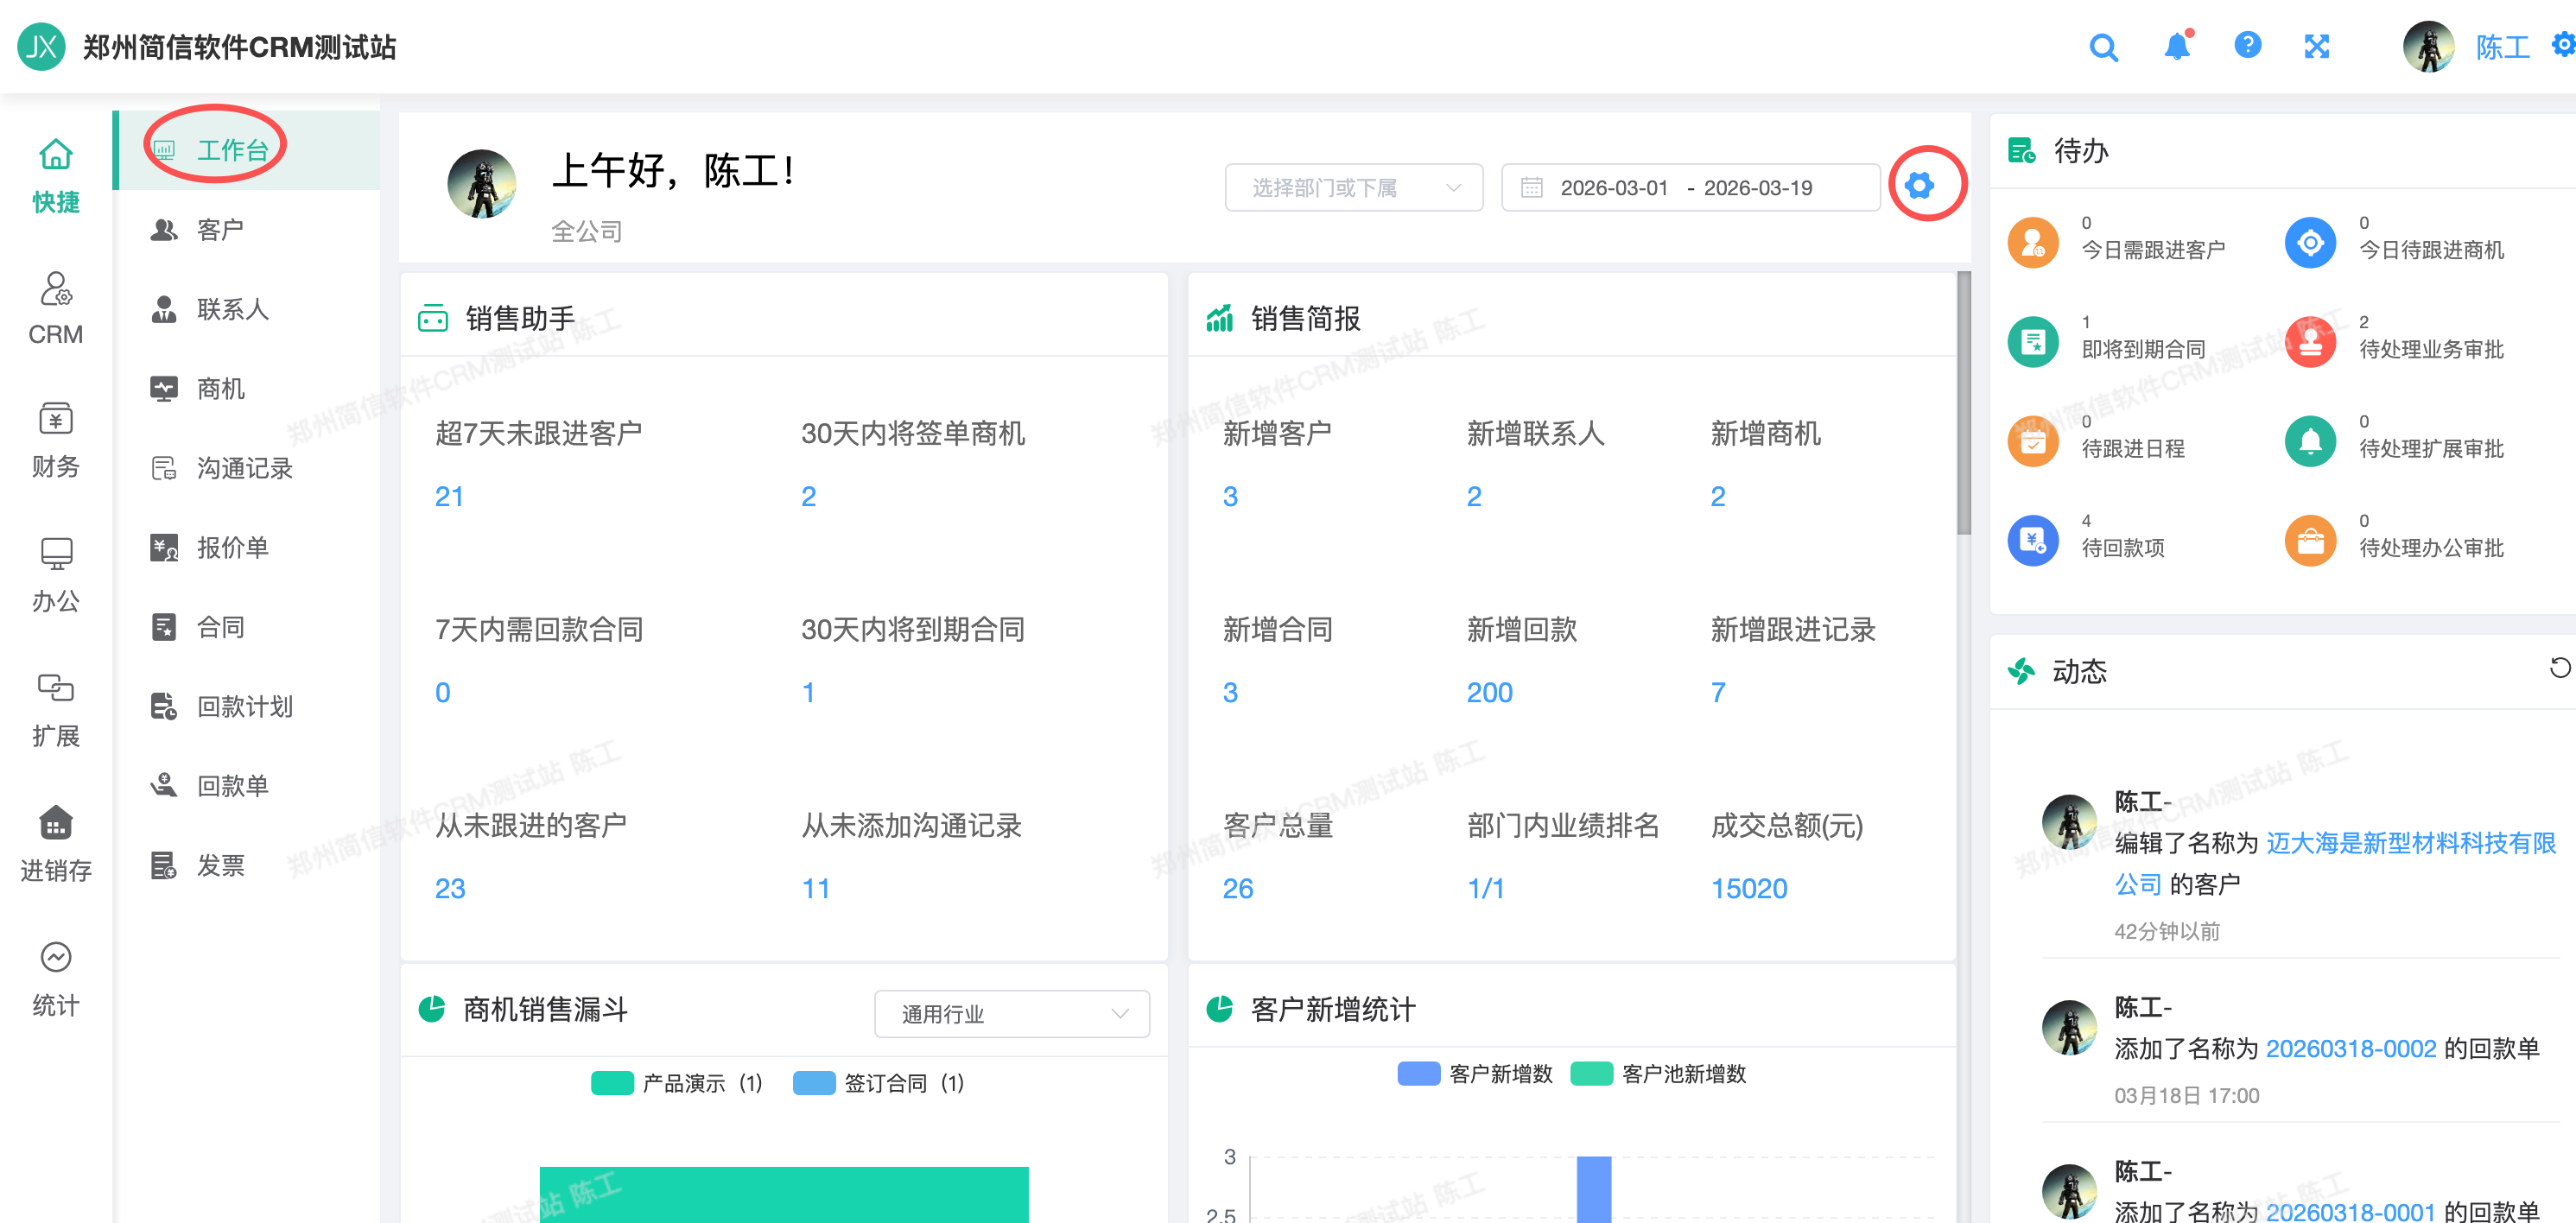The height and width of the screenshot is (1223, 2576).
Task: Click 即将到期合同 green icon
Action: tap(2033, 341)
